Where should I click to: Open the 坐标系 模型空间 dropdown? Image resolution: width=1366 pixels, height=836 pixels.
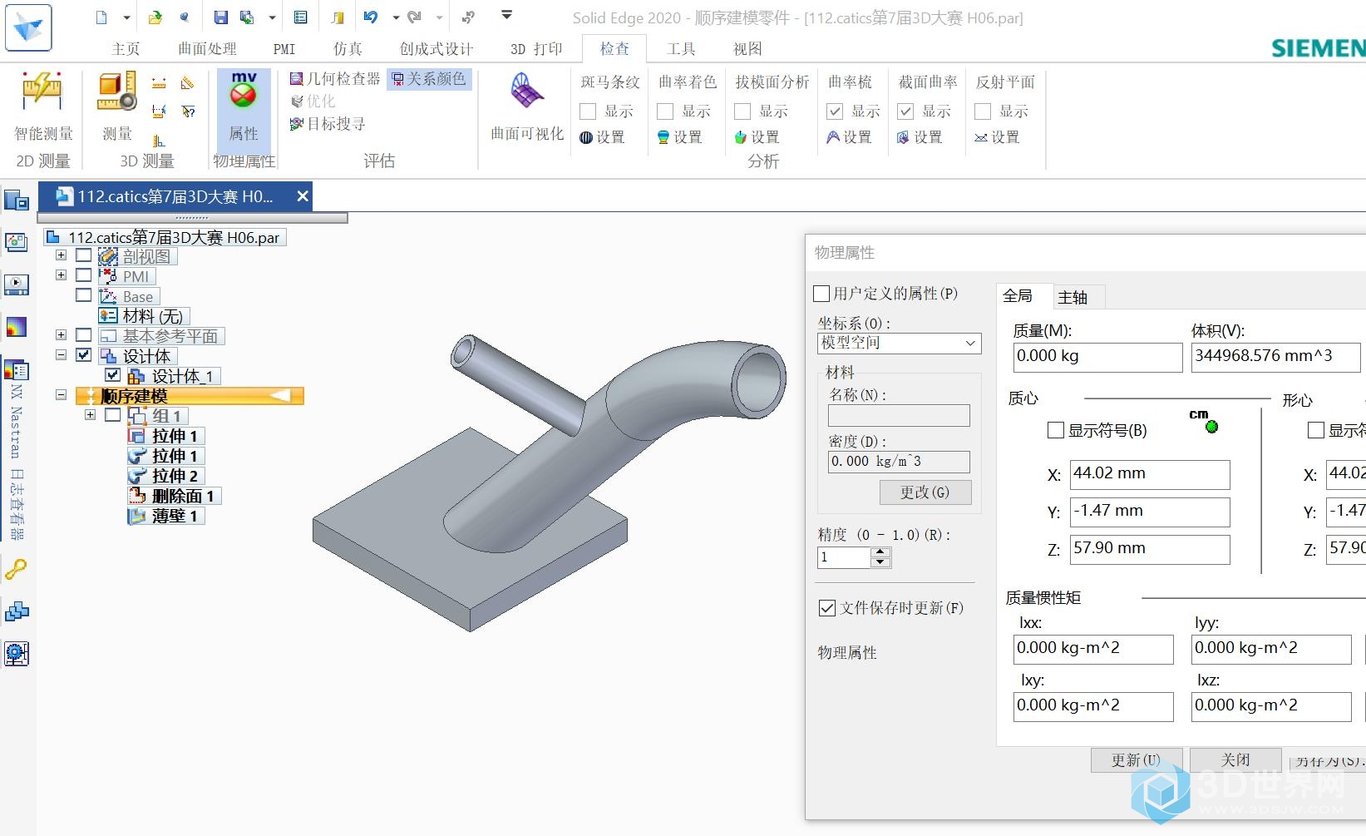click(899, 343)
